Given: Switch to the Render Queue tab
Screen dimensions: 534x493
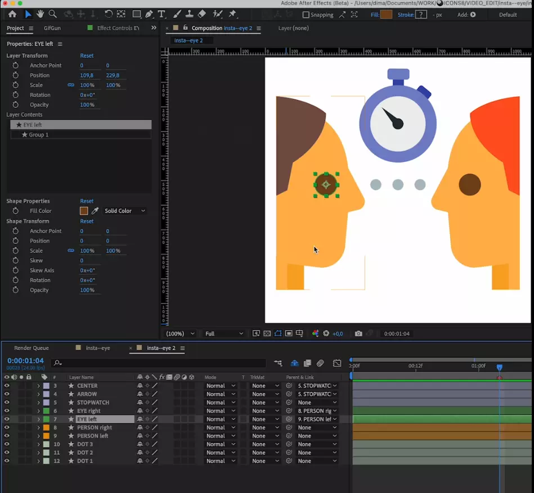Looking at the screenshot, I should [x=32, y=348].
